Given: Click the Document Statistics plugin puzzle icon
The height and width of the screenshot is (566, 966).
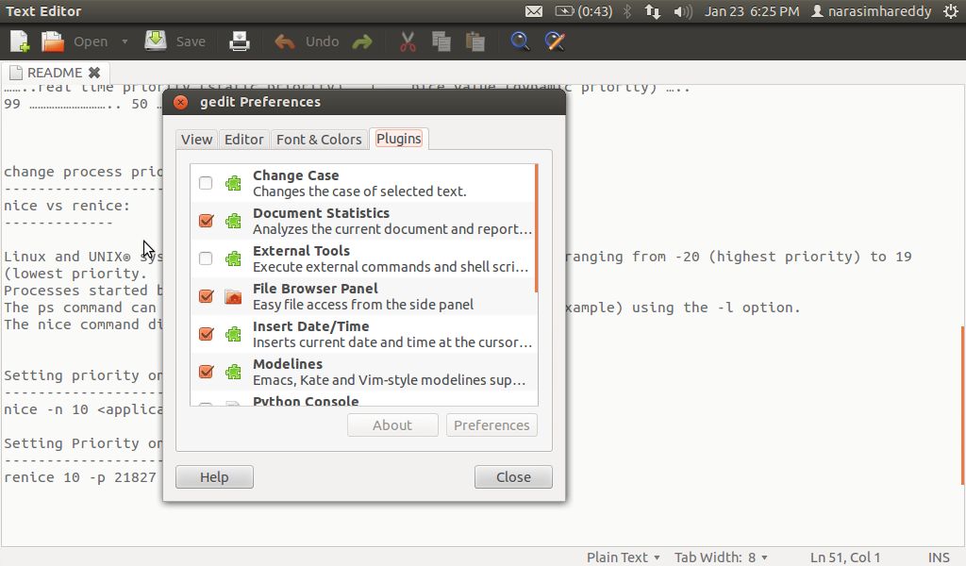Looking at the screenshot, I should pos(233,221).
